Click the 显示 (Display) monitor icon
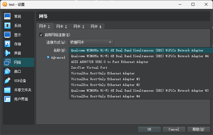Image resolution: width=213 pixels, height=135 pixels. [x=7, y=35]
